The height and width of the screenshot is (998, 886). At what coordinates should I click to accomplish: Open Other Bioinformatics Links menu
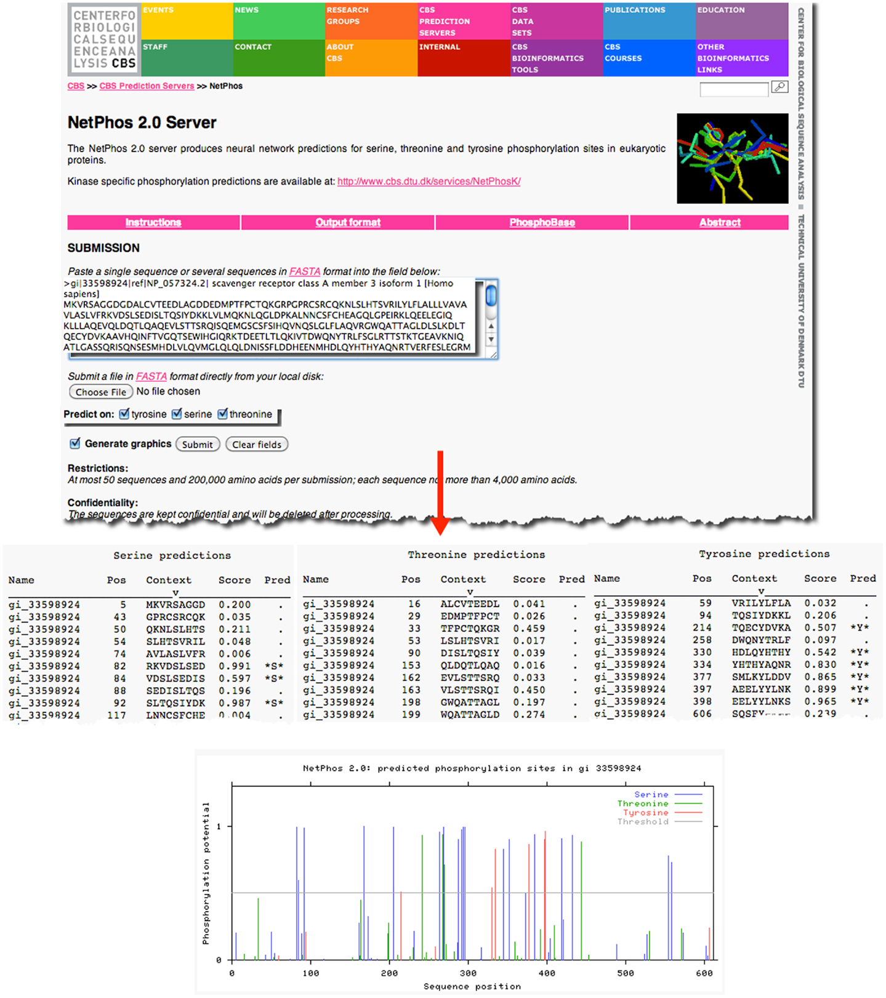742,58
